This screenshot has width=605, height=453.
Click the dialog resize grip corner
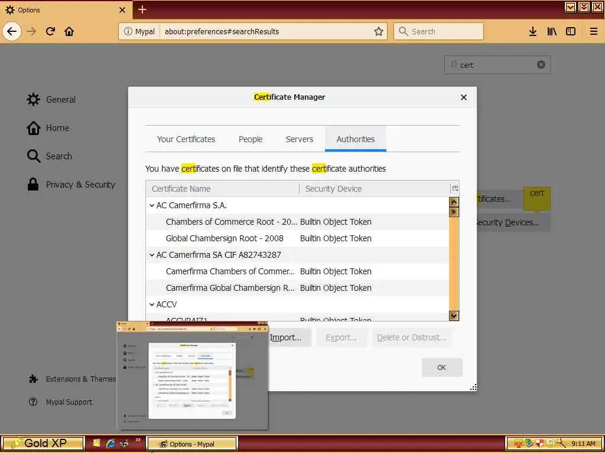[x=473, y=387]
